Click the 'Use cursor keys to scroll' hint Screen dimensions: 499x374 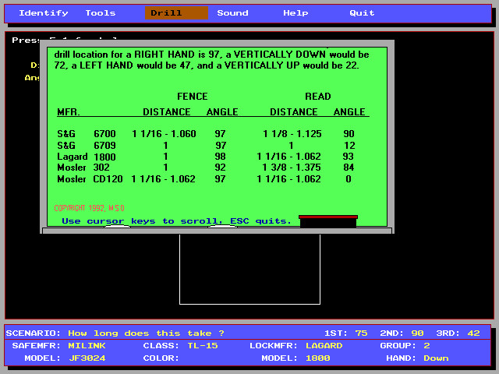pos(176,221)
